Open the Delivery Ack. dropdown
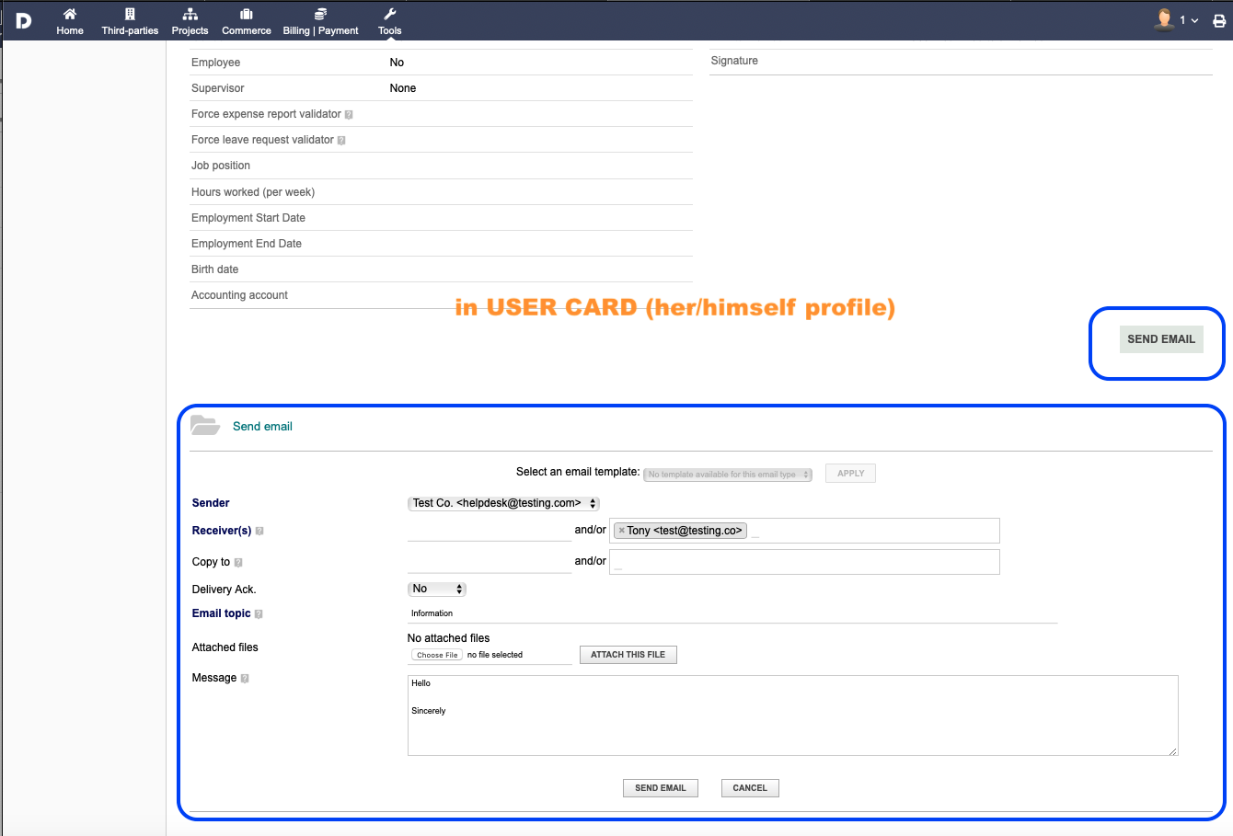Viewport: 1233px width, 836px height. click(x=437, y=589)
